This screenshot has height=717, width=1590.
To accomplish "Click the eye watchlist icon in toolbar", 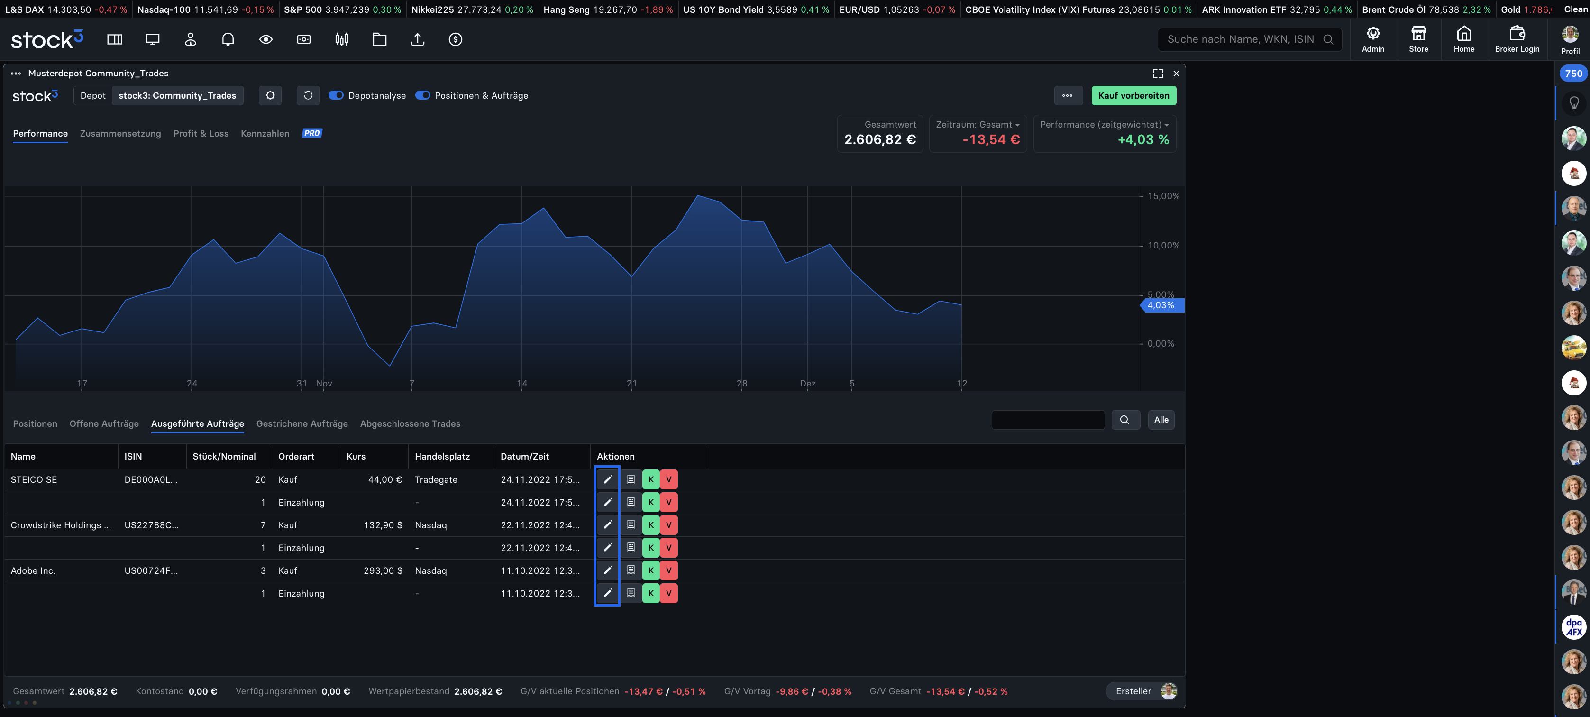I will click(x=266, y=39).
